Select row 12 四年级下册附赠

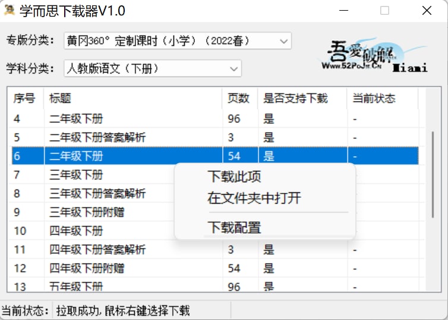pyautogui.click(x=215, y=268)
